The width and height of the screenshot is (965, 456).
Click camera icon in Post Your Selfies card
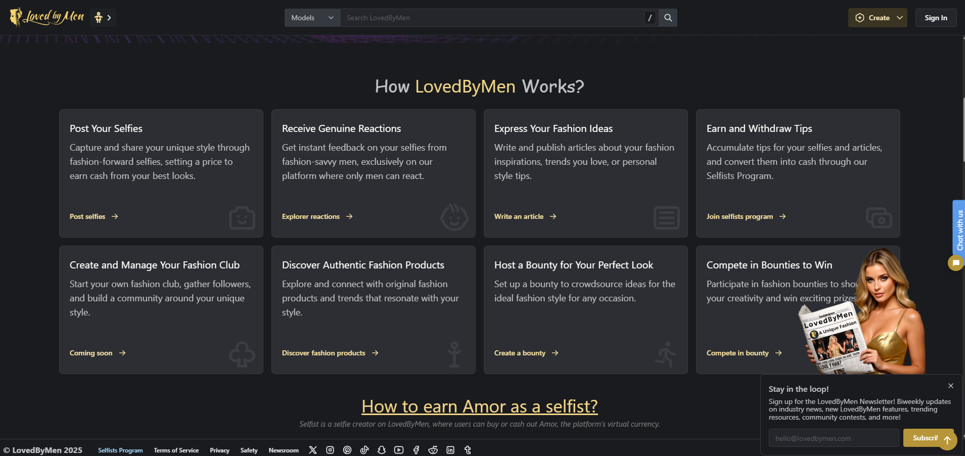[242, 218]
